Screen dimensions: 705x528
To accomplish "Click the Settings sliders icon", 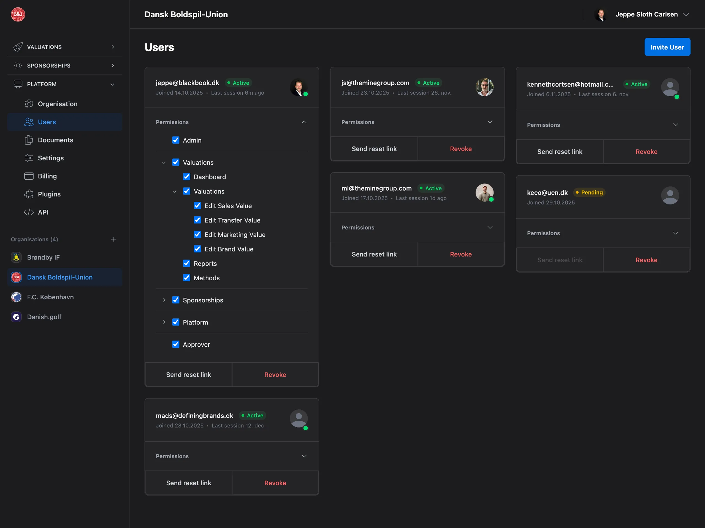I will tap(29, 158).
